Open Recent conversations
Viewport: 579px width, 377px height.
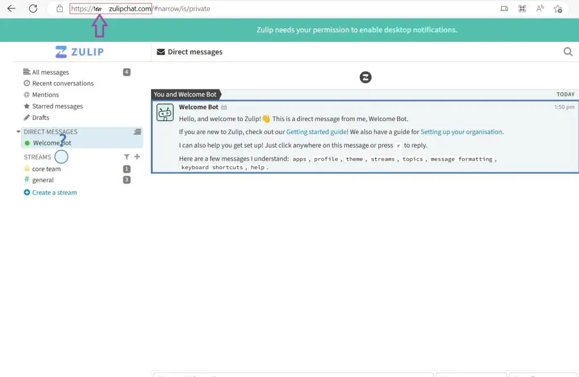tap(63, 84)
